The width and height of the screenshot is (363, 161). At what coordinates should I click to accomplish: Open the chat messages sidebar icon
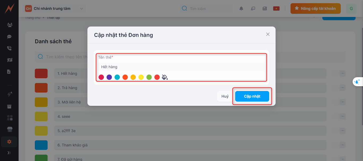[x=9, y=37]
